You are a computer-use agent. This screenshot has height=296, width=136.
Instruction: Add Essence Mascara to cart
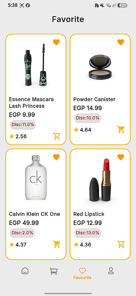56,136
